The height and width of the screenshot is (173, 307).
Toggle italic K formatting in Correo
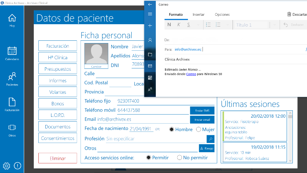tap(179, 25)
